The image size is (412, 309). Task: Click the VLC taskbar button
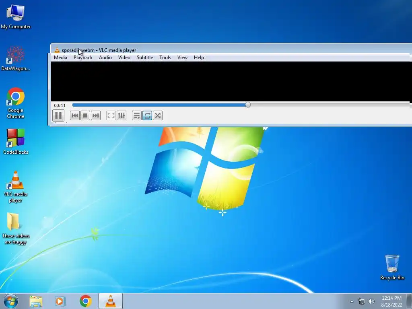click(x=111, y=301)
